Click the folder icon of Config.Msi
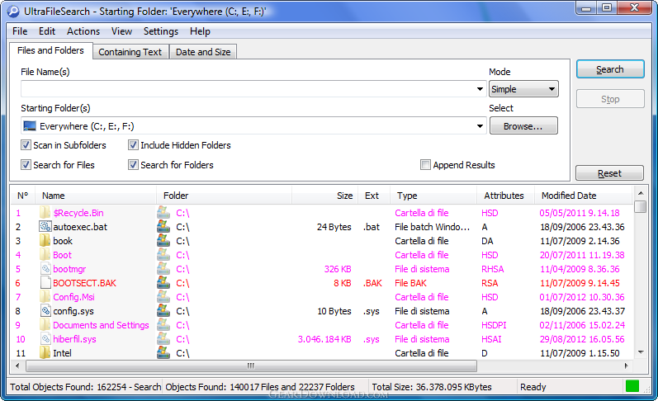The width and height of the screenshot is (658, 401). point(45,297)
